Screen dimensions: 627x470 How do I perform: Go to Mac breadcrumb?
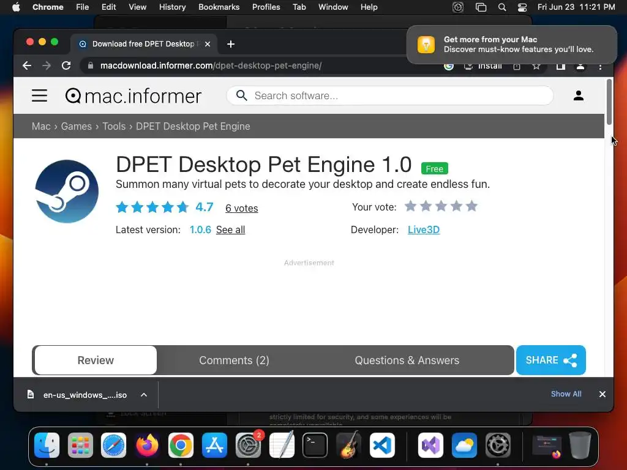pos(41,126)
